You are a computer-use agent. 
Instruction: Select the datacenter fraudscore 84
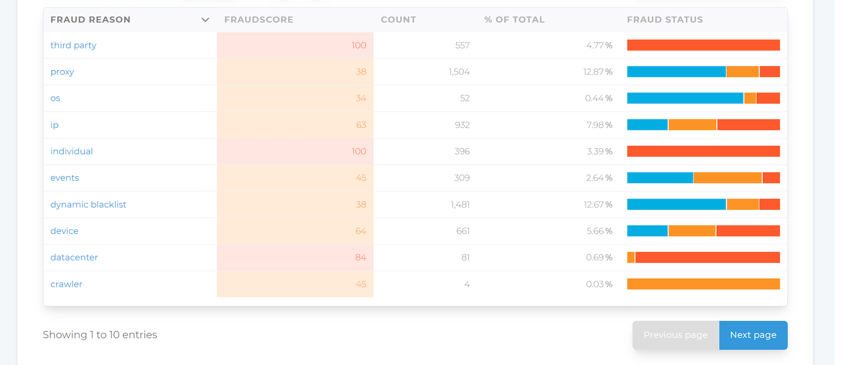361,257
